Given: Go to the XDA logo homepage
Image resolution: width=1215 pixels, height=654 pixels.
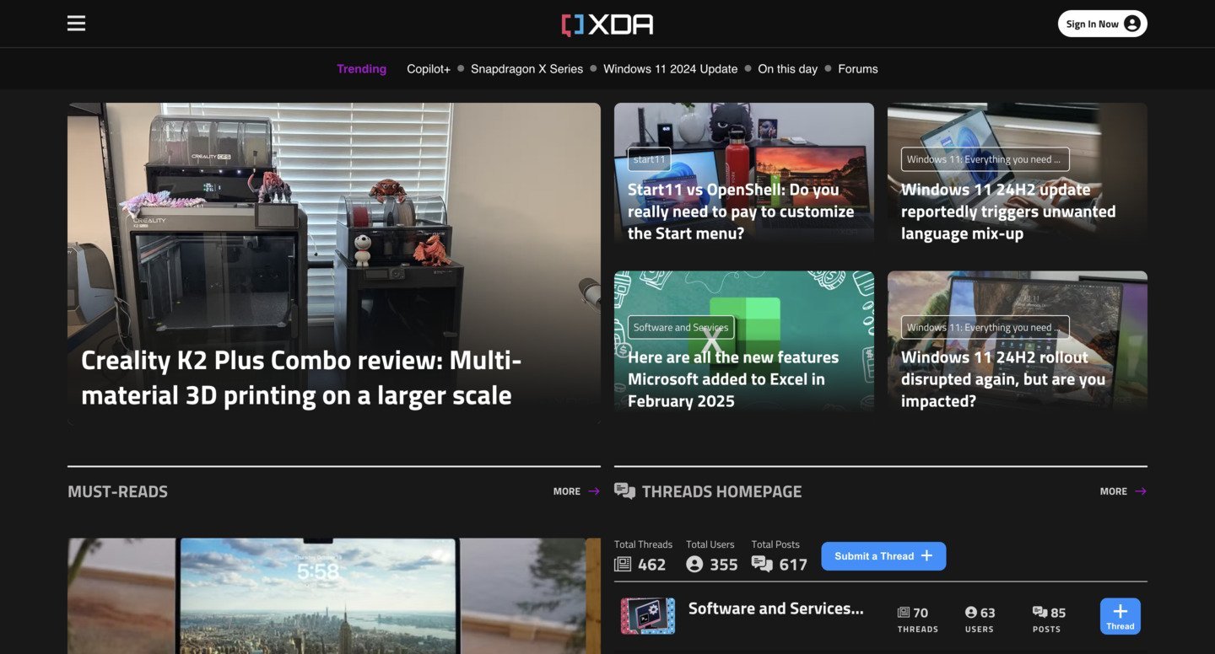Looking at the screenshot, I should [607, 24].
